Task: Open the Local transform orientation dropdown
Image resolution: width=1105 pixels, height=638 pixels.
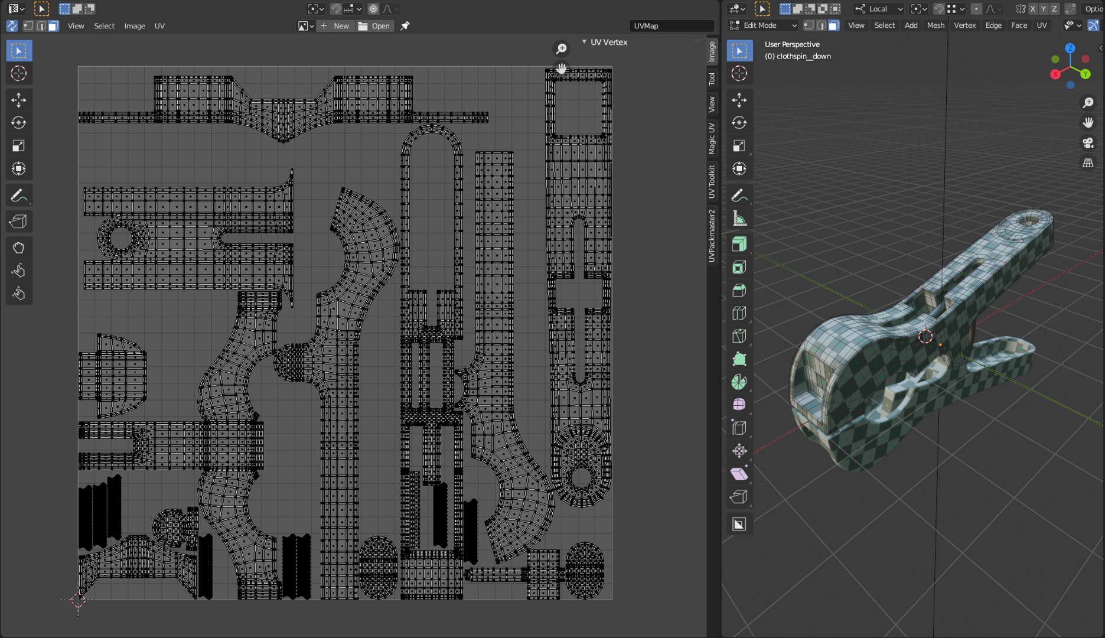Action: point(879,9)
